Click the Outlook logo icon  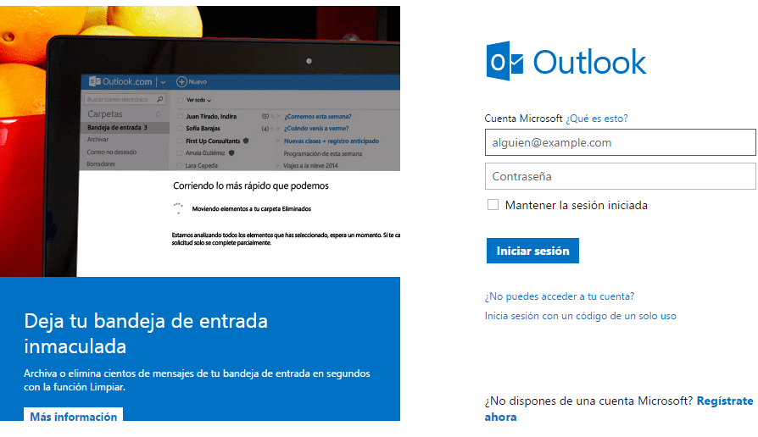click(504, 61)
